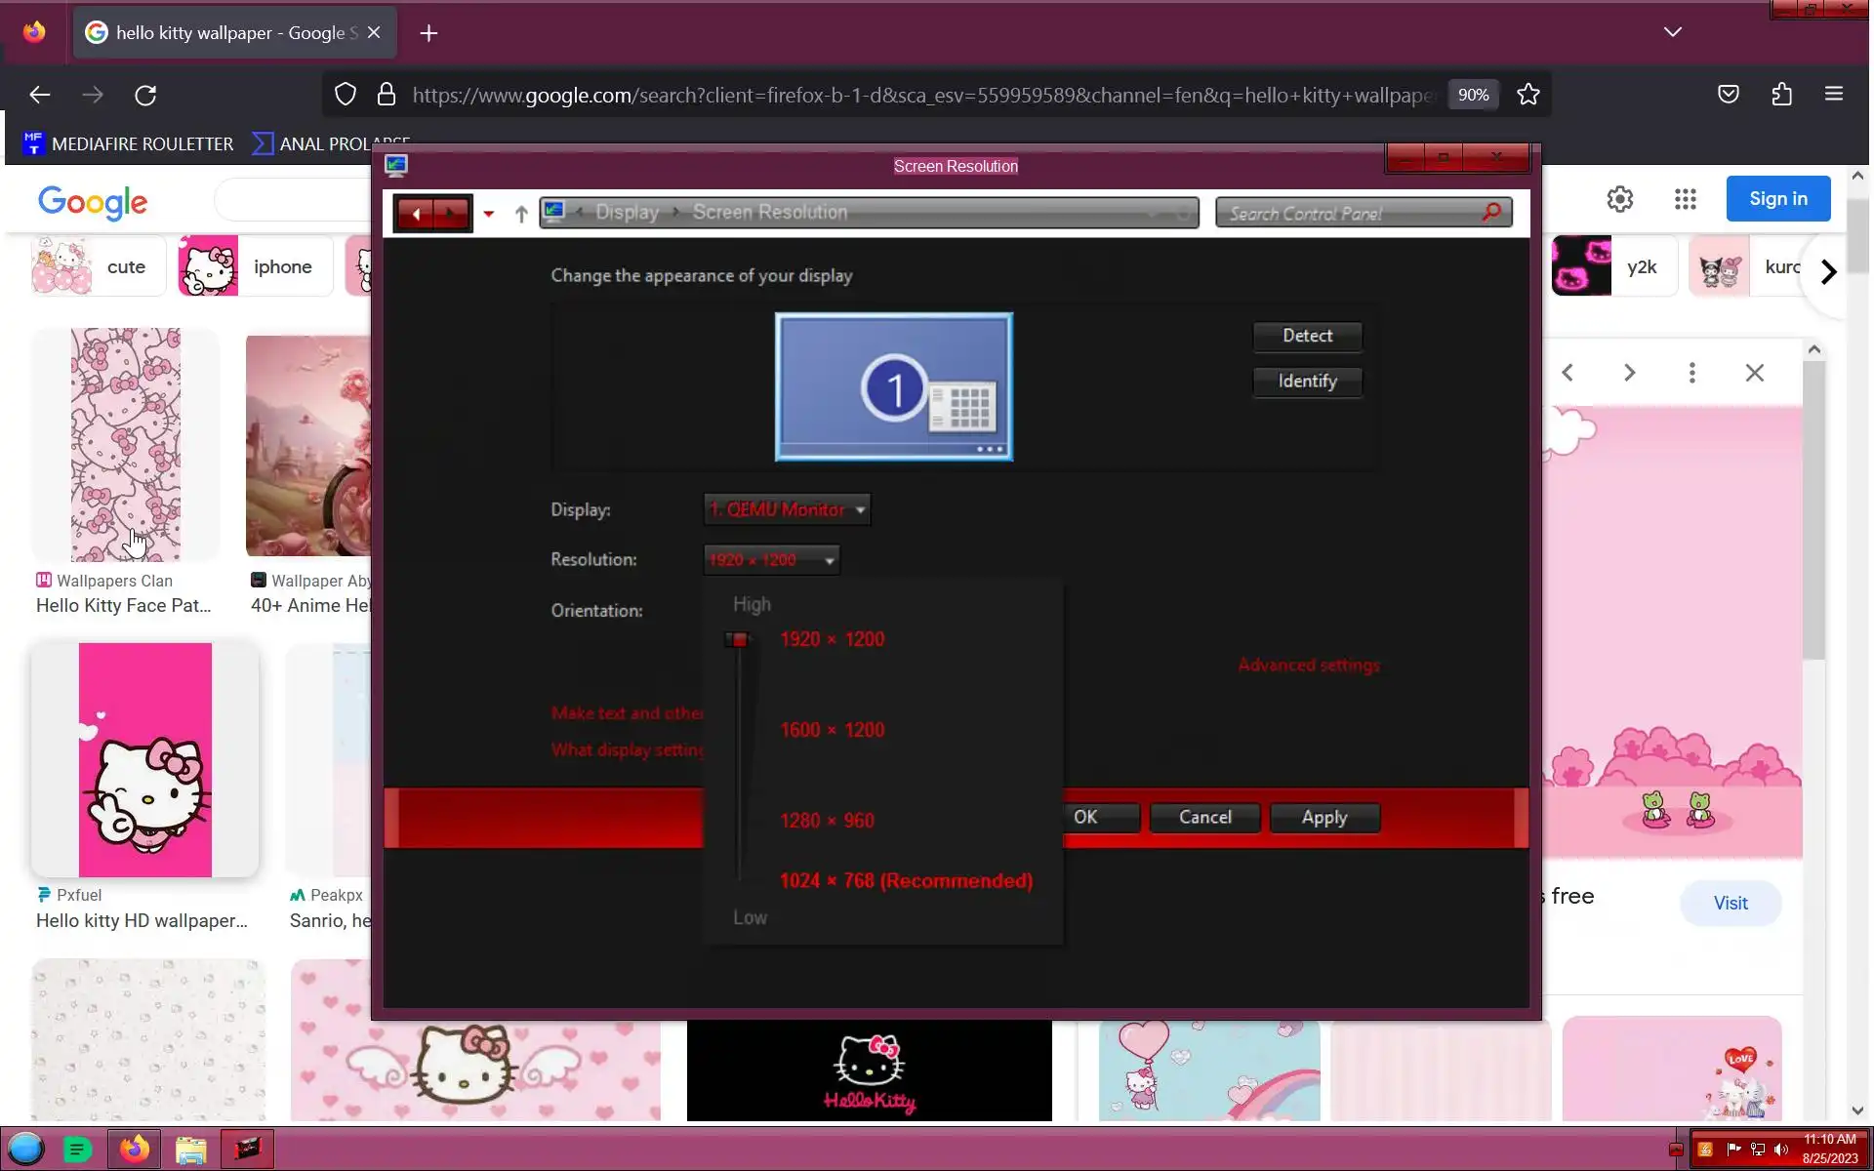This screenshot has height=1171, width=1874.
Task: Select the 'cute' filter chip
Action: [x=90, y=266]
